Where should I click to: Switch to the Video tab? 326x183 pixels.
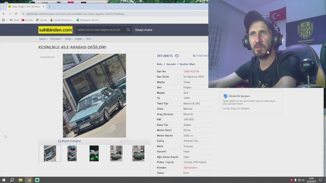pyautogui.click(x=126, y=141)
